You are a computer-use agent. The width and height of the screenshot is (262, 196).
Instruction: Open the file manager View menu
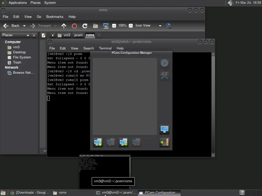coord(28,17)
